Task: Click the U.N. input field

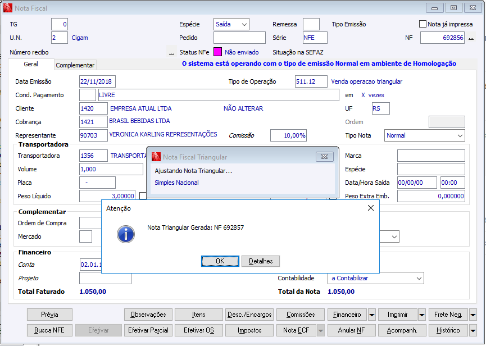Action: pyautogui.click(x=60, y=38)
